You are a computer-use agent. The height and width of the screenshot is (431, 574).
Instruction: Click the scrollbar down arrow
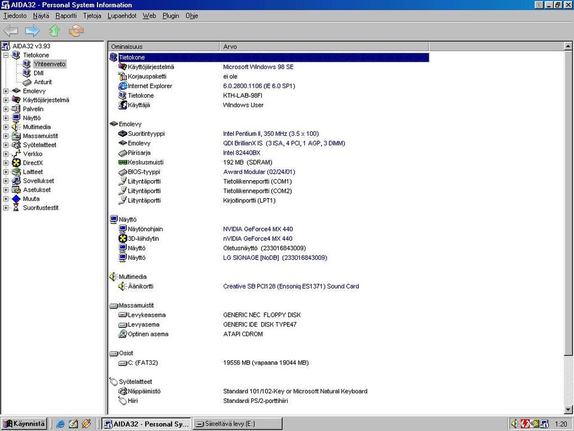(x=568, y=409)
